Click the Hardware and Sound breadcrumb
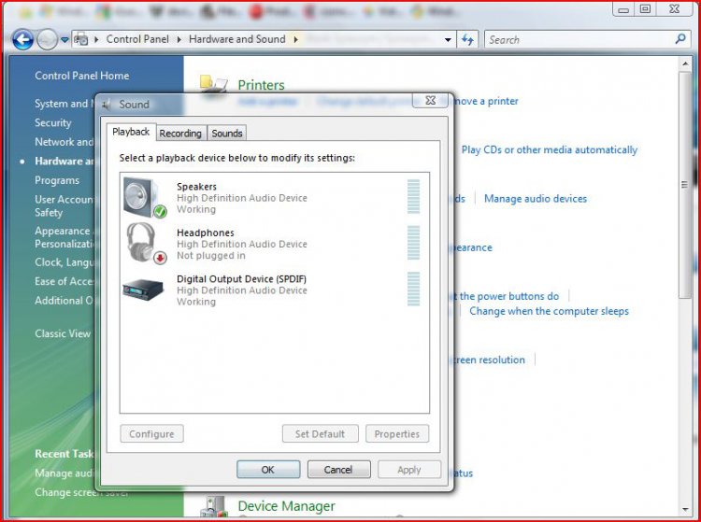This screenshot has height=522, width=701. 237,39
